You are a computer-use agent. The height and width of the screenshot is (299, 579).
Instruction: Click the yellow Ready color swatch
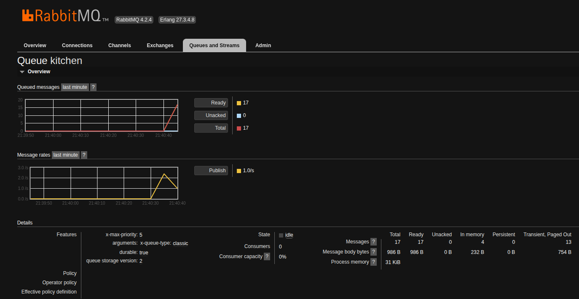click(x=239, y=103)
